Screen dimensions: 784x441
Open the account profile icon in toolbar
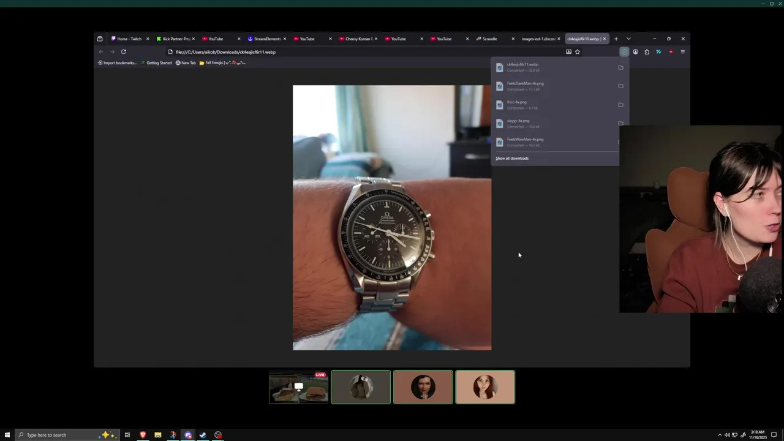(635, 52)
